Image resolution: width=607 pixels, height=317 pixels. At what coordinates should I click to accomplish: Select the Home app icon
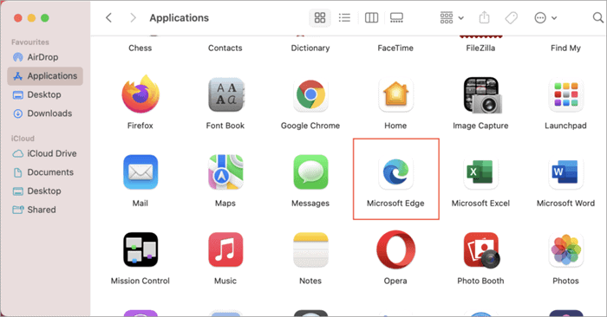point(395,94)
